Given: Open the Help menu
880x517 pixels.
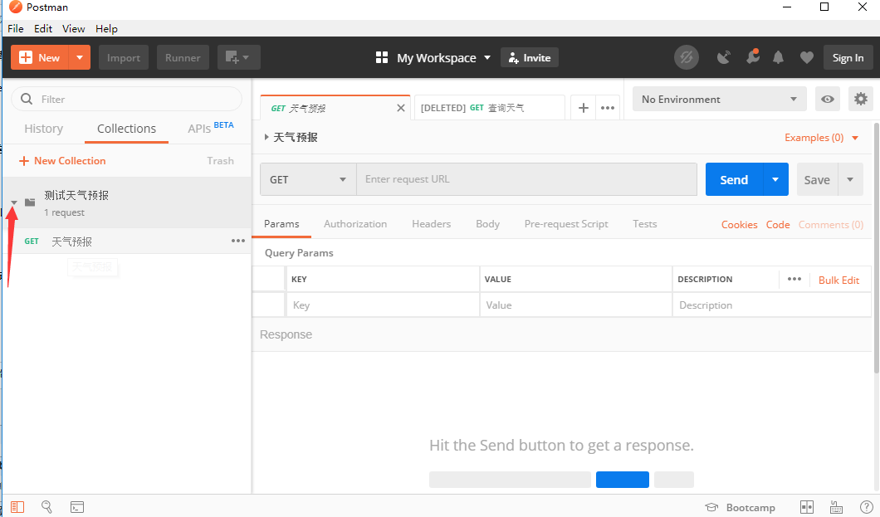Looking at the screenshot, I should (x=106, y=28).
